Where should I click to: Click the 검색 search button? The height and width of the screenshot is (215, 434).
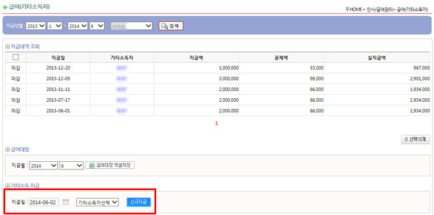pos(171,26)
